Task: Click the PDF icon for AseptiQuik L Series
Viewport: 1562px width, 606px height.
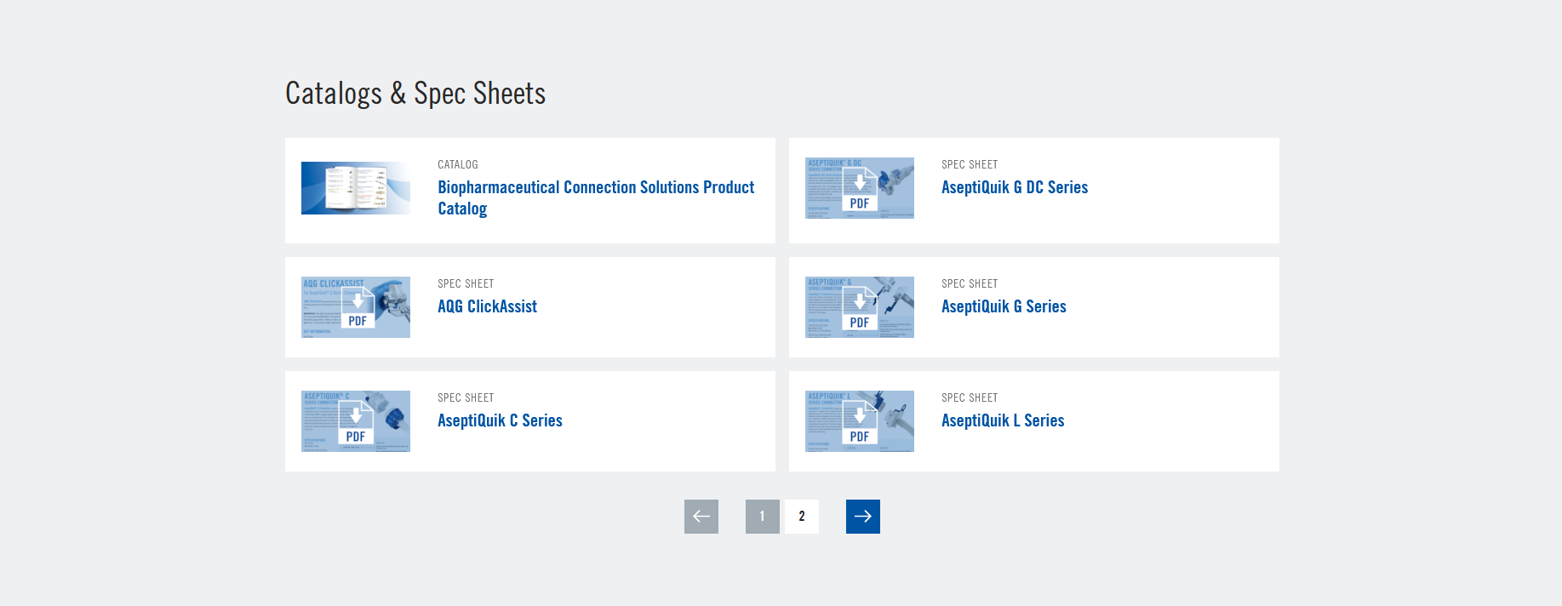Action: (x=860, y=422)
